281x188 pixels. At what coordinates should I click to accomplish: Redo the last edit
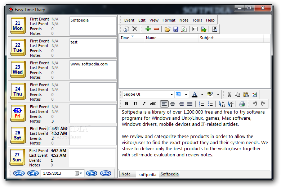click(263, 104)
